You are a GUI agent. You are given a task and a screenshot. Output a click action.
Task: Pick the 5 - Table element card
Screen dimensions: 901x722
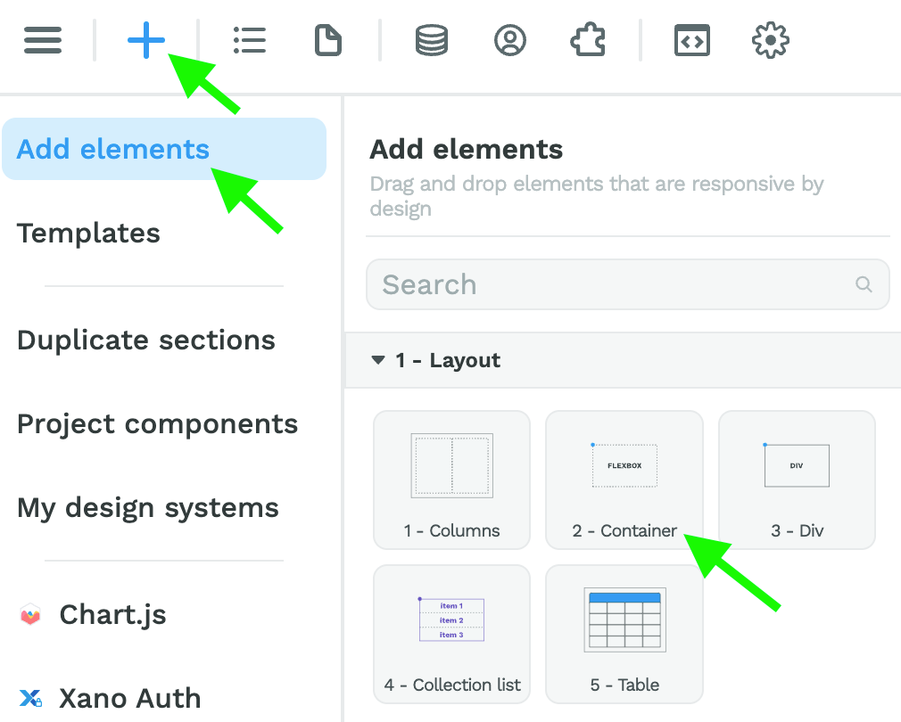[x=624, y=634]
